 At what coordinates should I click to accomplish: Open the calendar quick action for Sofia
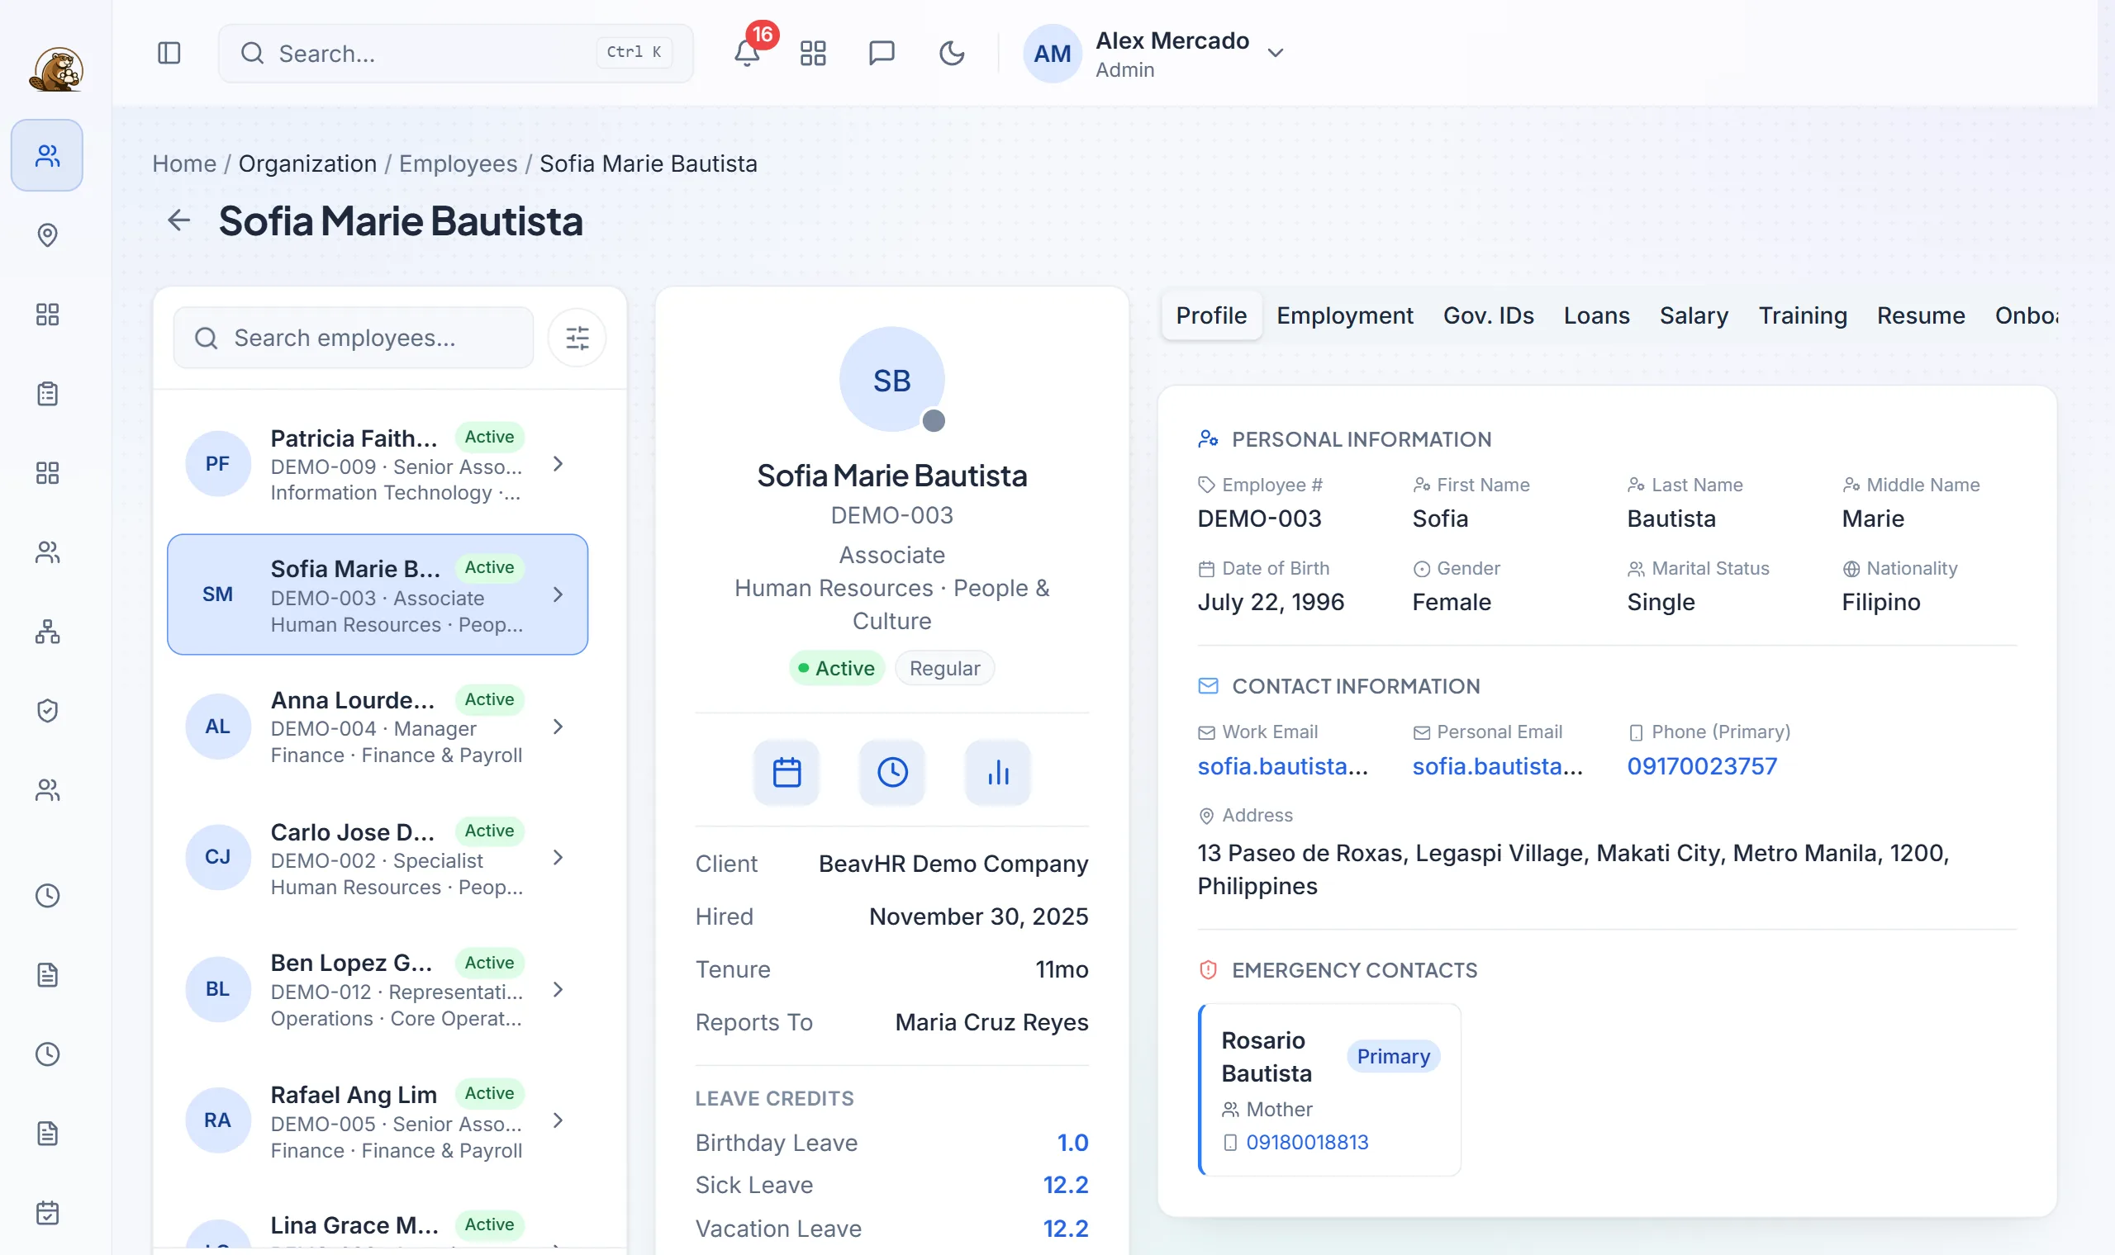(x=787, y=773)
